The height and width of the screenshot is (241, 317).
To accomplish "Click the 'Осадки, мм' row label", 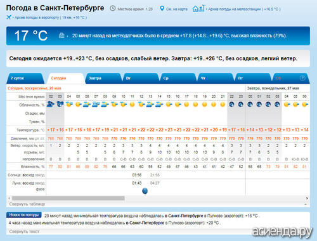I will click(x=35, y=114).
